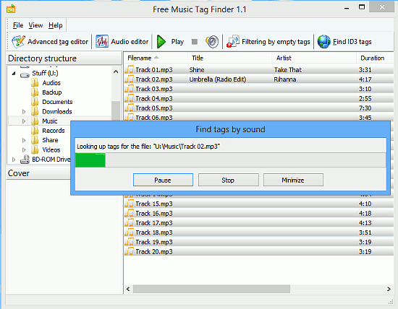Screen dimensions: 398x309
Task: Click the Find ID3 tags globe icon
Action: coord(324,42)
